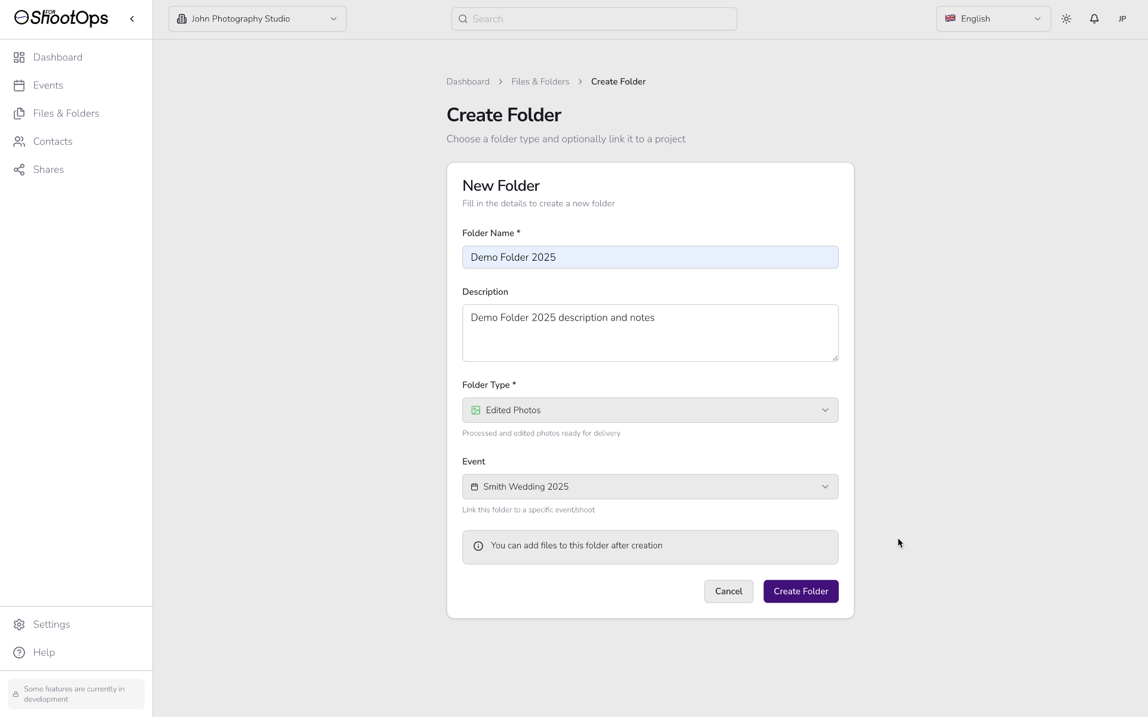Open the John Photography Studio selector
Viewport: 1148px width, 717px height.
pos(257,19)
